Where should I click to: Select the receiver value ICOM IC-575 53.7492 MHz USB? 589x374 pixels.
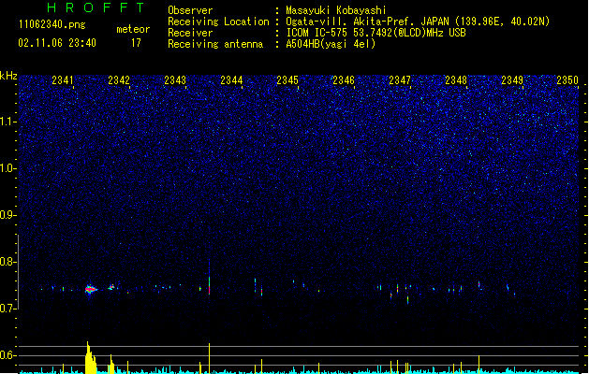point(376,33)
